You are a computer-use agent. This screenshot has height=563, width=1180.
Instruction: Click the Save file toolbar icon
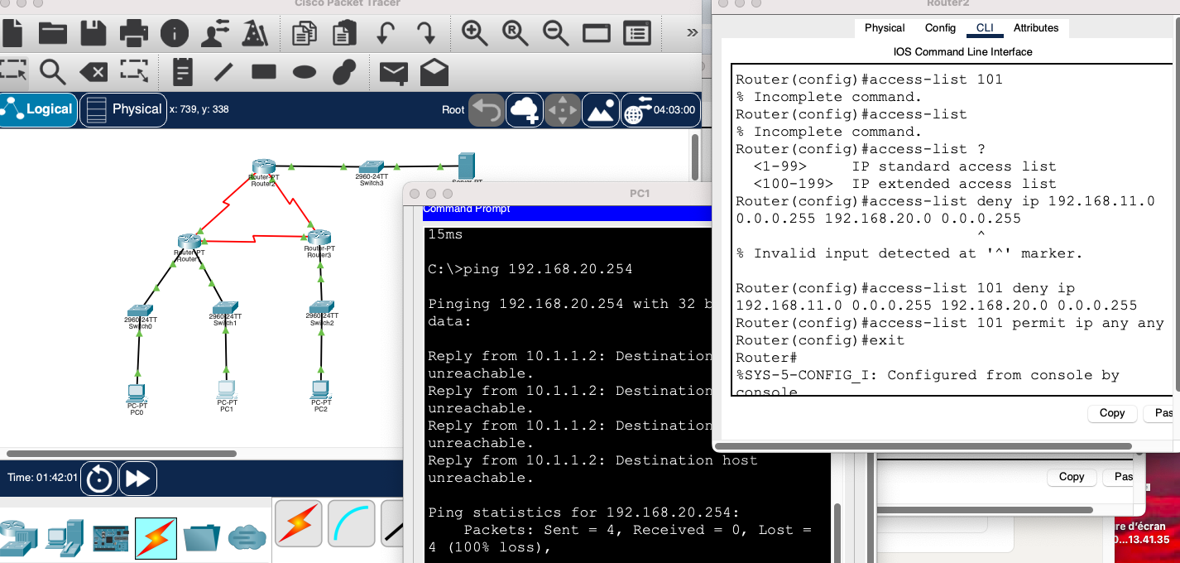(93, 33)
